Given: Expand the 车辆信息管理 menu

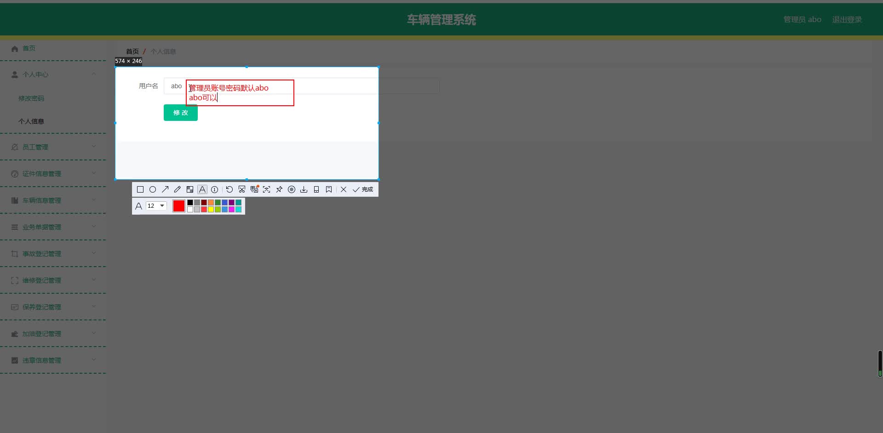Looking at the screenshot, I should tap(53, 200).
